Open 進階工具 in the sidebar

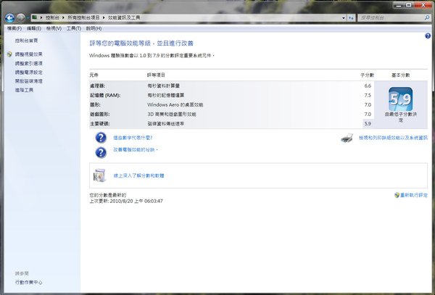click(24, 90)
